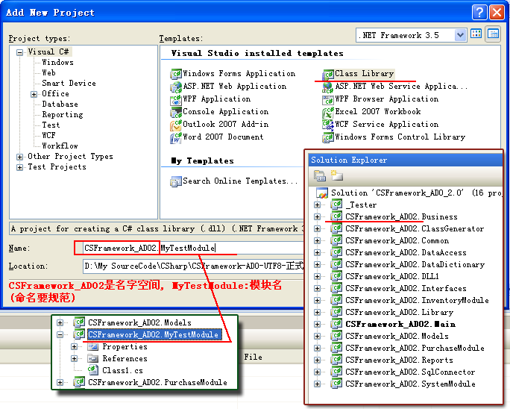Open Class1.cs in the project tree
Screen dimensions: 510x409
tap(122, 370)
